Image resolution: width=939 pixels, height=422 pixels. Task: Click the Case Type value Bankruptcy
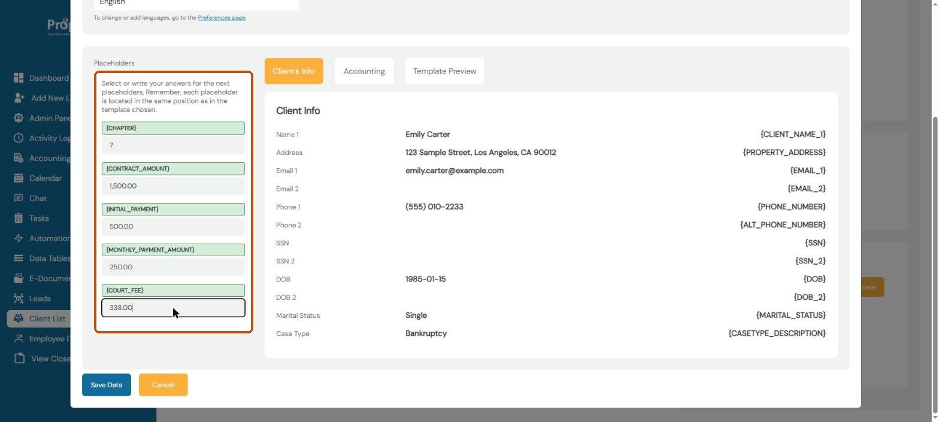[x=426, y=333]
